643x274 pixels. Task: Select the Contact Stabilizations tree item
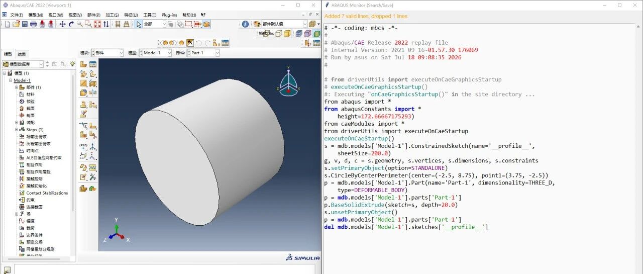click(47, 193)
